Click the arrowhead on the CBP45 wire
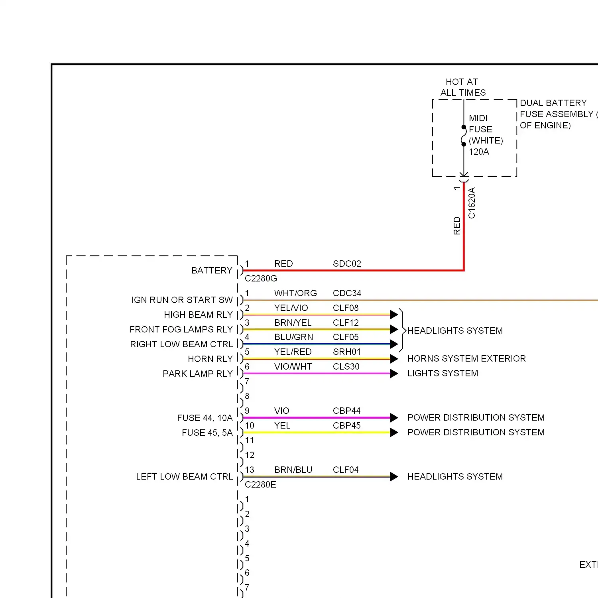598x598 pixels. point(394,433)
